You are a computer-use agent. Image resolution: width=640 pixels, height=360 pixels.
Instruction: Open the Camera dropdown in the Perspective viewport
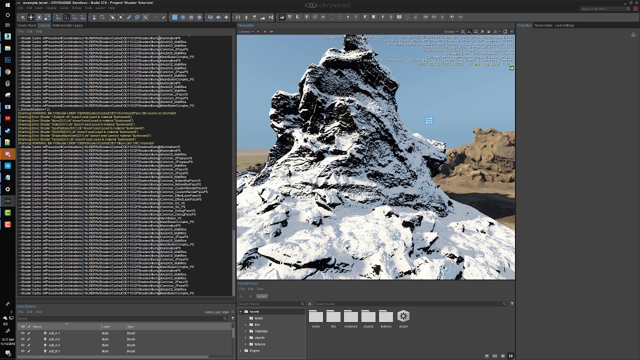coord(246,31)
